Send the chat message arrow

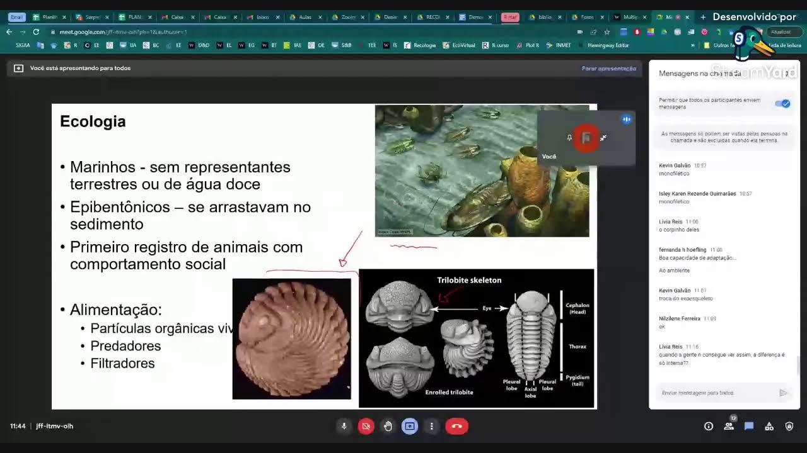(783, 393)
